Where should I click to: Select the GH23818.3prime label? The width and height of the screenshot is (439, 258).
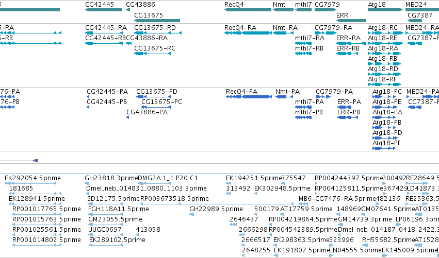pos(111,178)
